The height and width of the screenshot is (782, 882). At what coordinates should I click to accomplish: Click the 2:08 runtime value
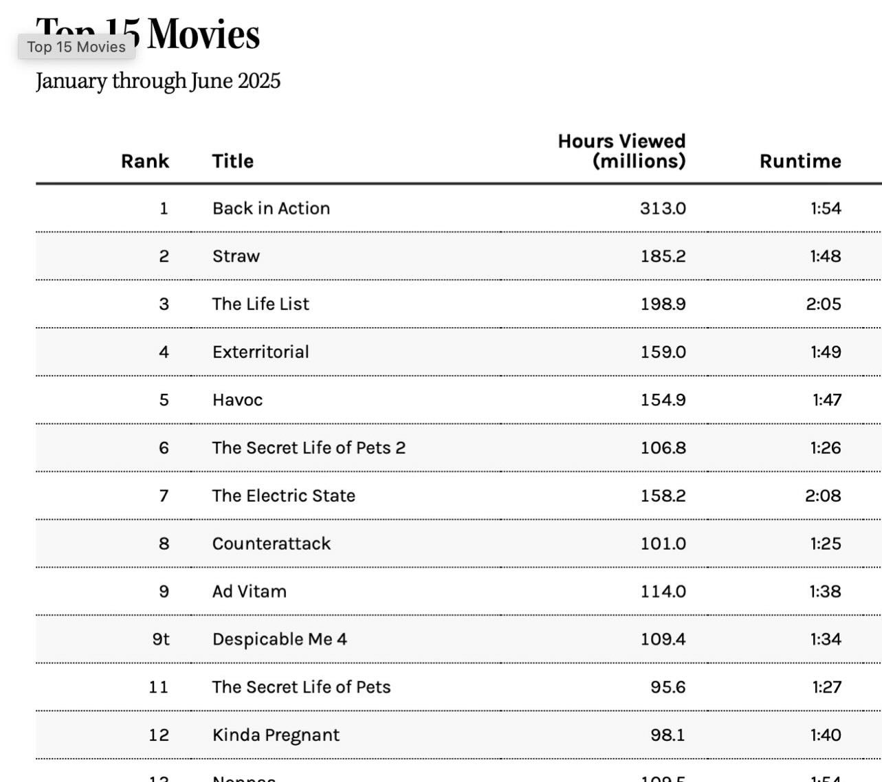(x=823, y=495)
